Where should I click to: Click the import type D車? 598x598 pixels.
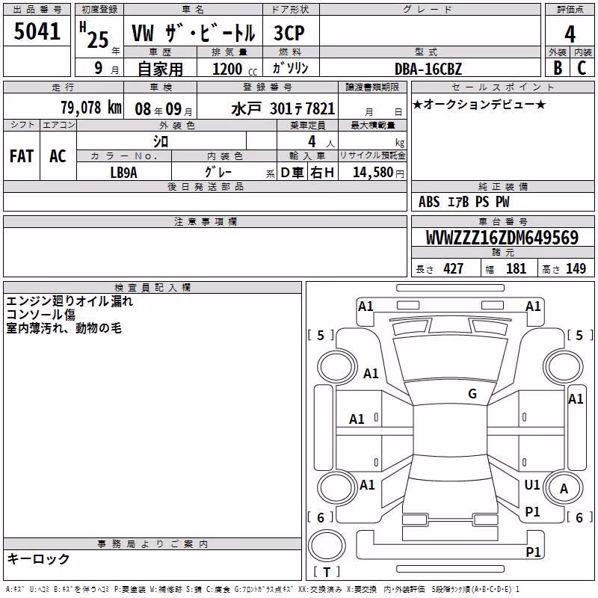pos(292,173)
